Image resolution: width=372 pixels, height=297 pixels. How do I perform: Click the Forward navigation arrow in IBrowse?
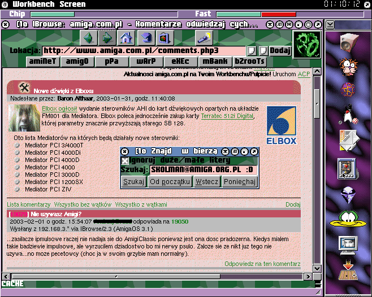(x=107, y=38)
